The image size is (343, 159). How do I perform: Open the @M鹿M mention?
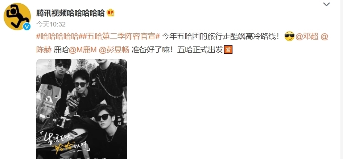[x=83, y=50]
